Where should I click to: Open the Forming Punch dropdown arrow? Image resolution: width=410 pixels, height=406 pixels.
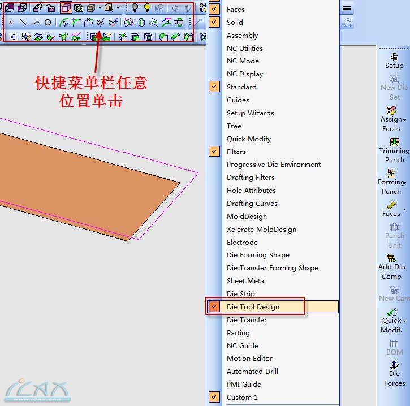coord(405,183)
